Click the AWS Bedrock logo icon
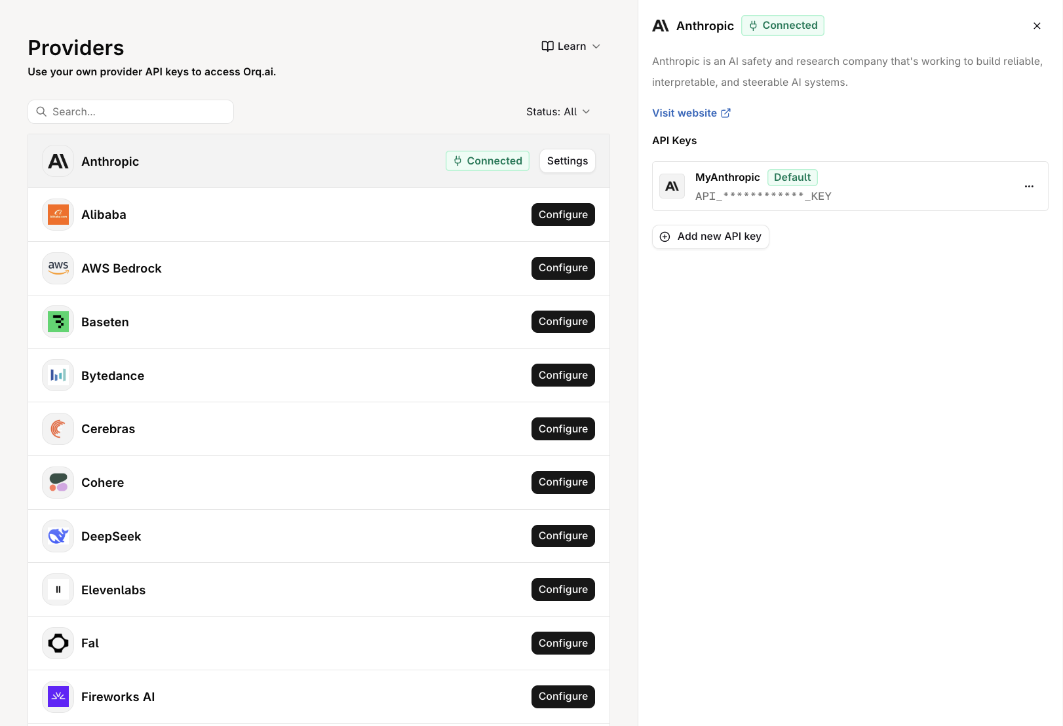 click(58, 268)
